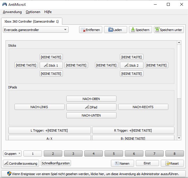
Task: Click the Entfernen button with delete icon
Action: (90, 30)
